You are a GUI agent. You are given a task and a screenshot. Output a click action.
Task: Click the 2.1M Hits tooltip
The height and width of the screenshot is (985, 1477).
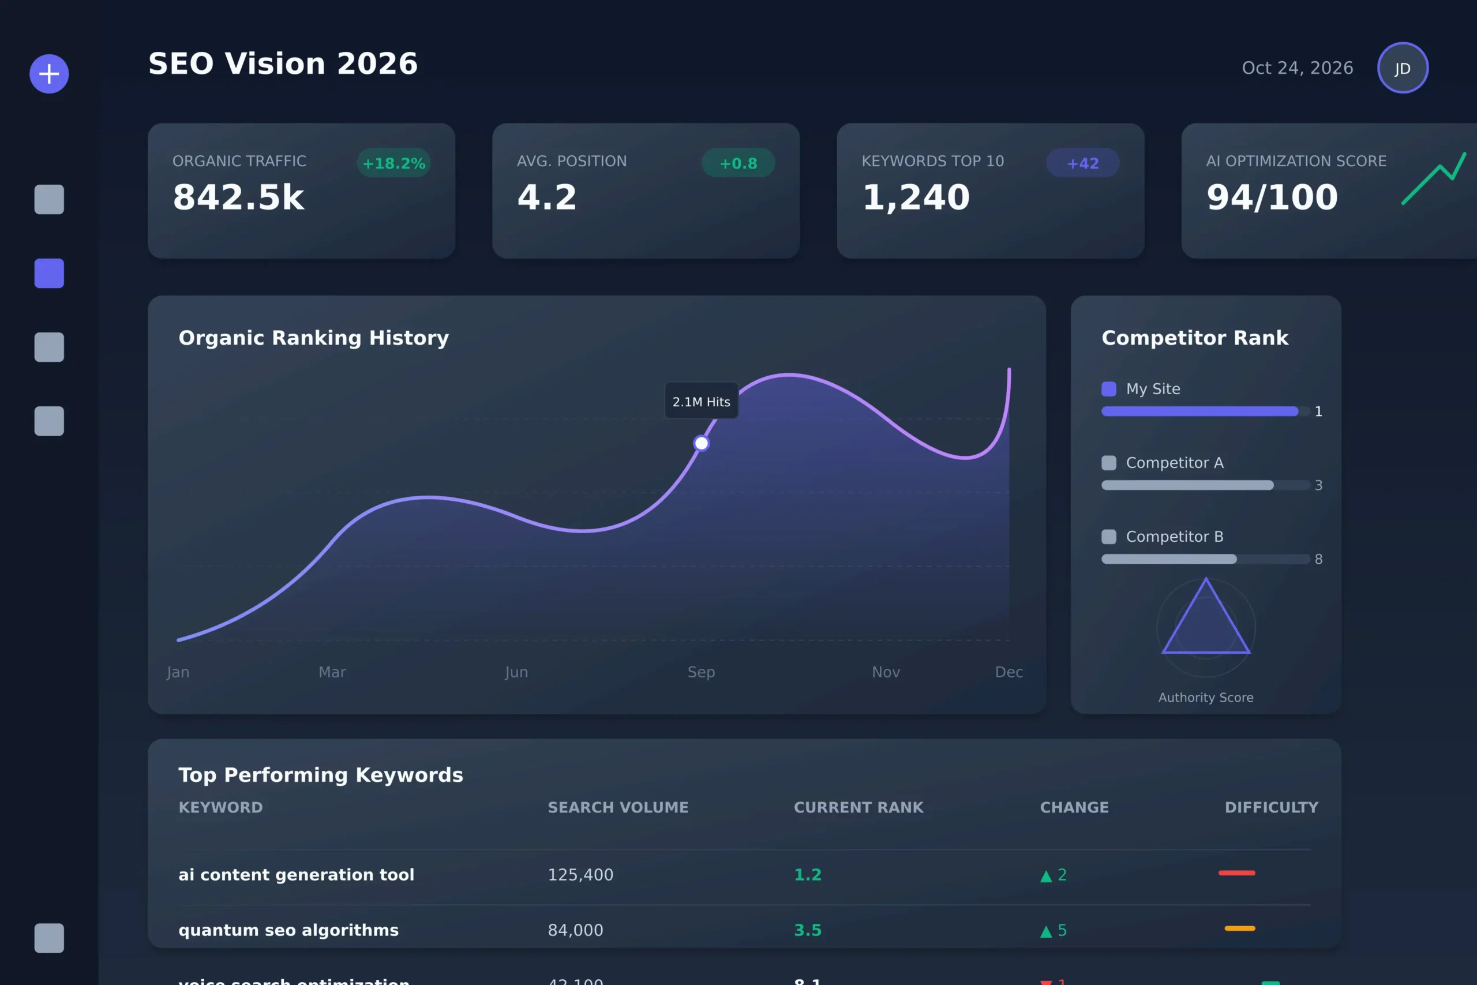click(x=702, y=401)
